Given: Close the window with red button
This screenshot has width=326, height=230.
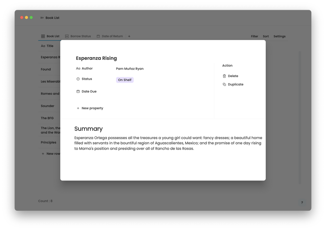Looking at the screenshot, I should 22,18.
